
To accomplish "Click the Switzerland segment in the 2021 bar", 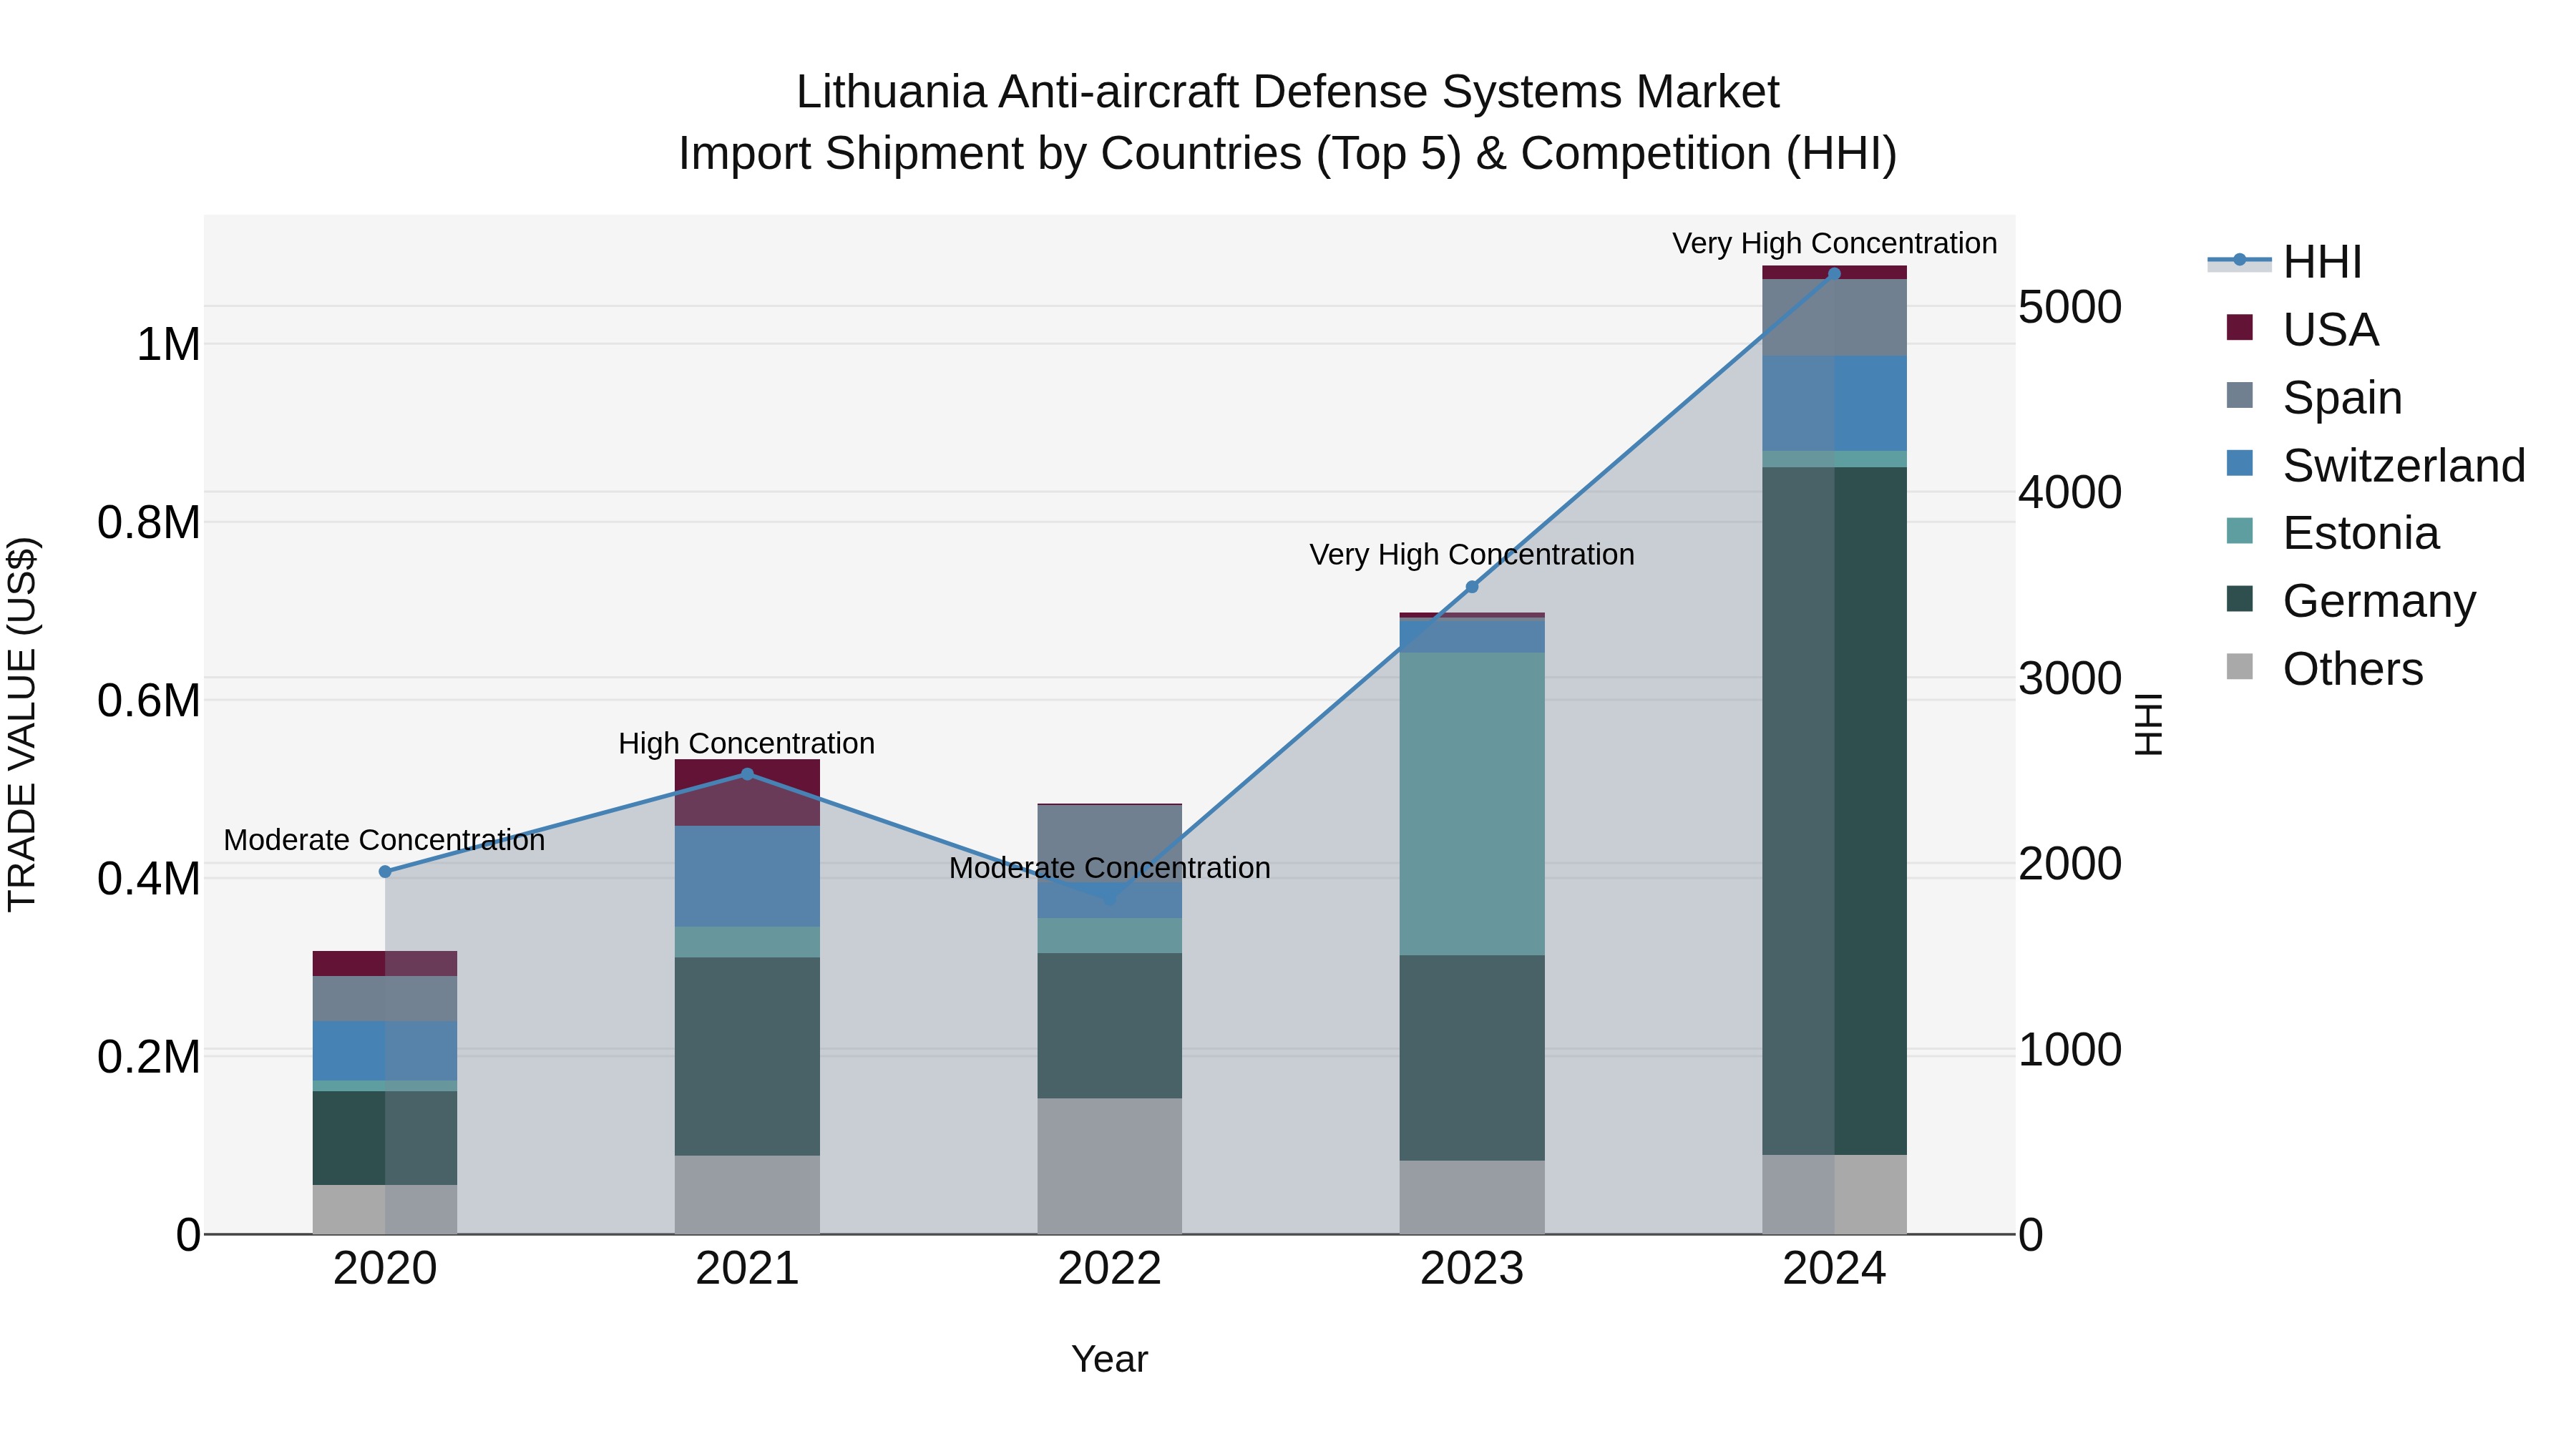I will tap(747, 876).
